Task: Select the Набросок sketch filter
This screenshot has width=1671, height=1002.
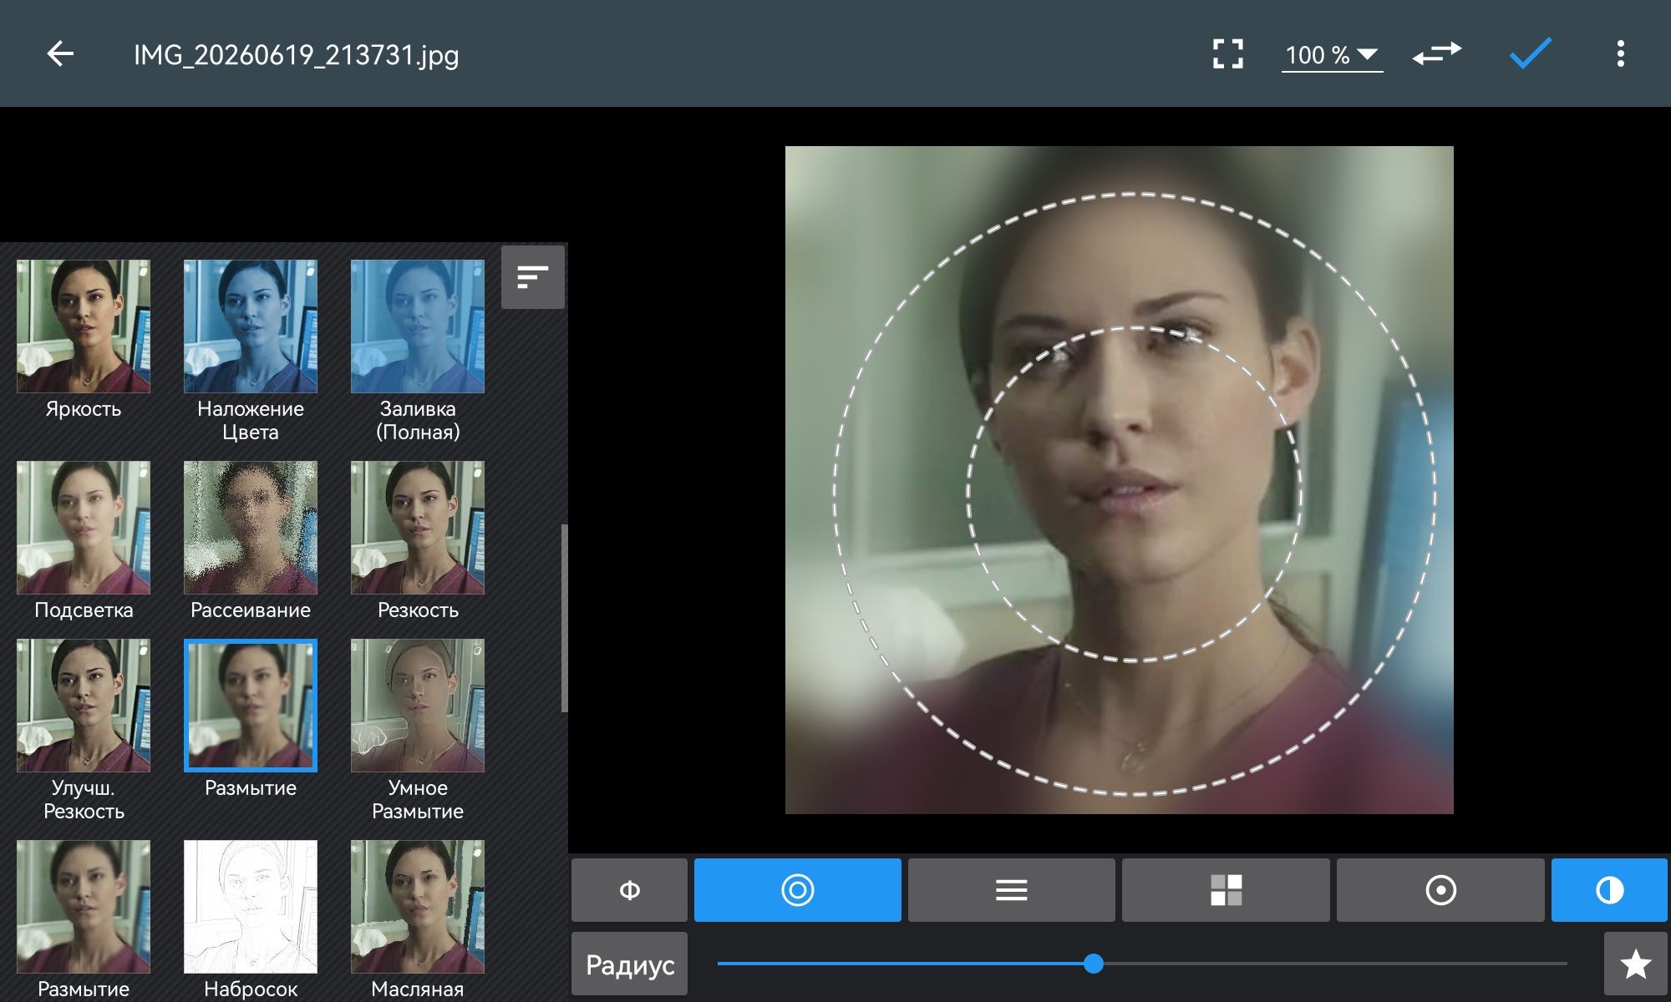Action: pyautogui.click(x=251, y=907)
